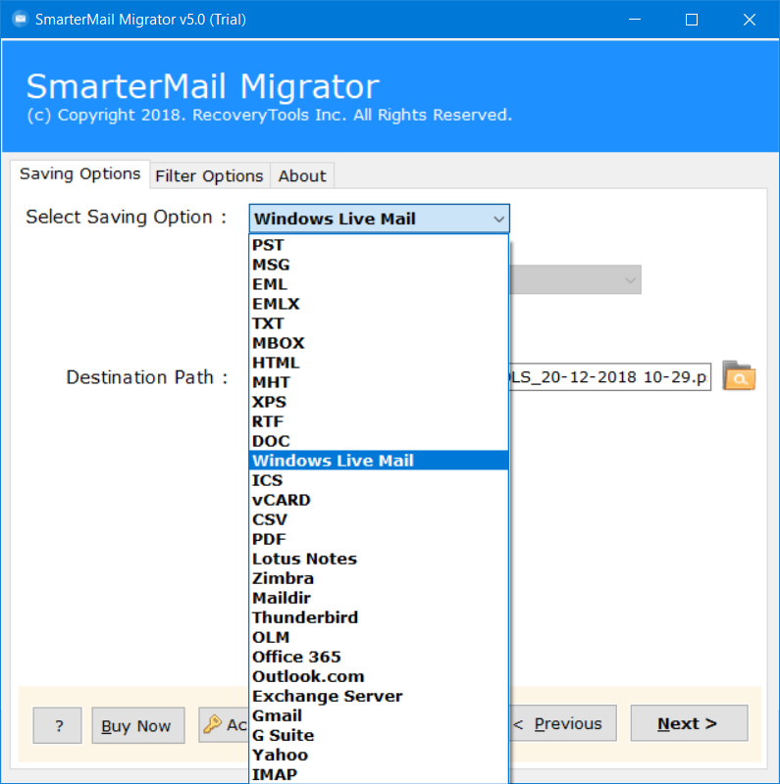Minimize the SmarterMail Migrator window
Viewport: 780px width, 784px height.
click(x=635, y=20)
